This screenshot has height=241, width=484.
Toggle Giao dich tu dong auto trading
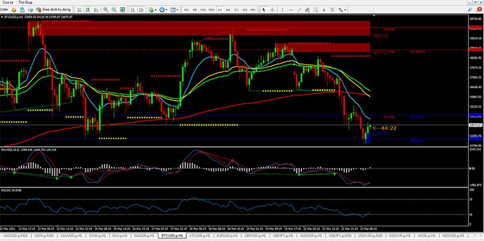point(54,10)
